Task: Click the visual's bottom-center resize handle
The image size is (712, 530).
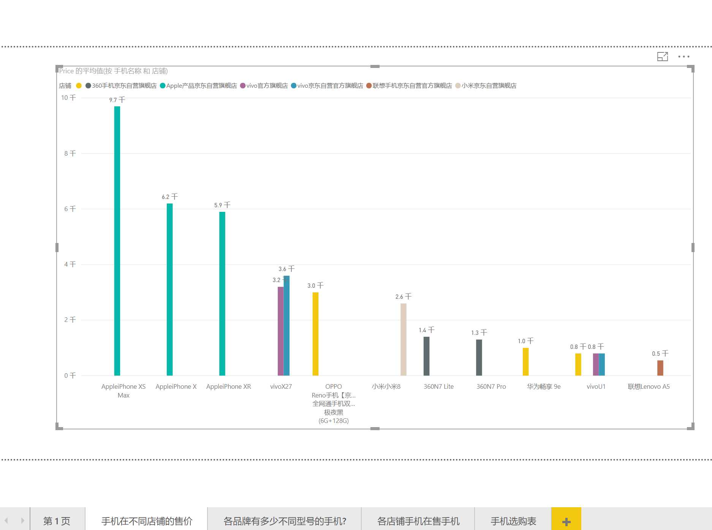Action: point(375,429)
